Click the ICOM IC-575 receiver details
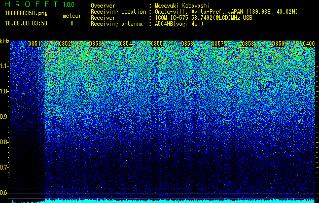Viewport: 319px width, 203px height. click(x=203, y=18)
